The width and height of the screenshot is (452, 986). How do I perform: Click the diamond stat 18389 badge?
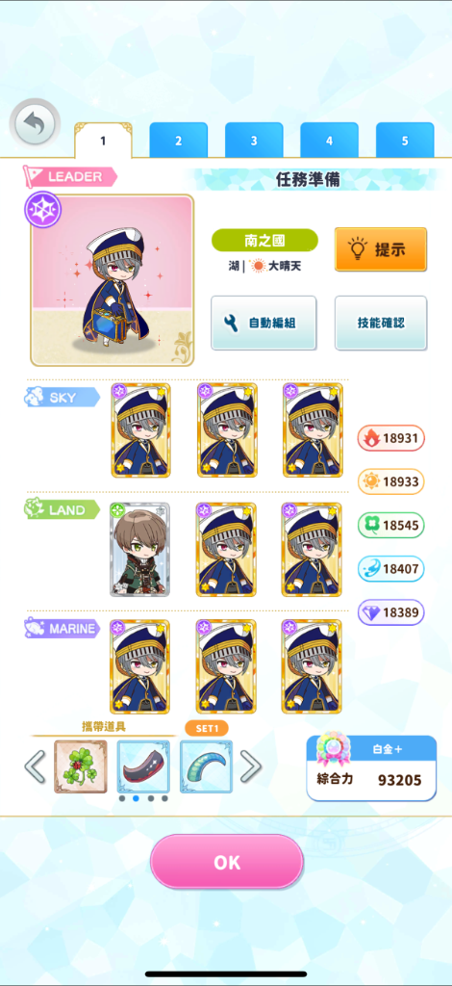pyautogui.click(x=391, y=612)
